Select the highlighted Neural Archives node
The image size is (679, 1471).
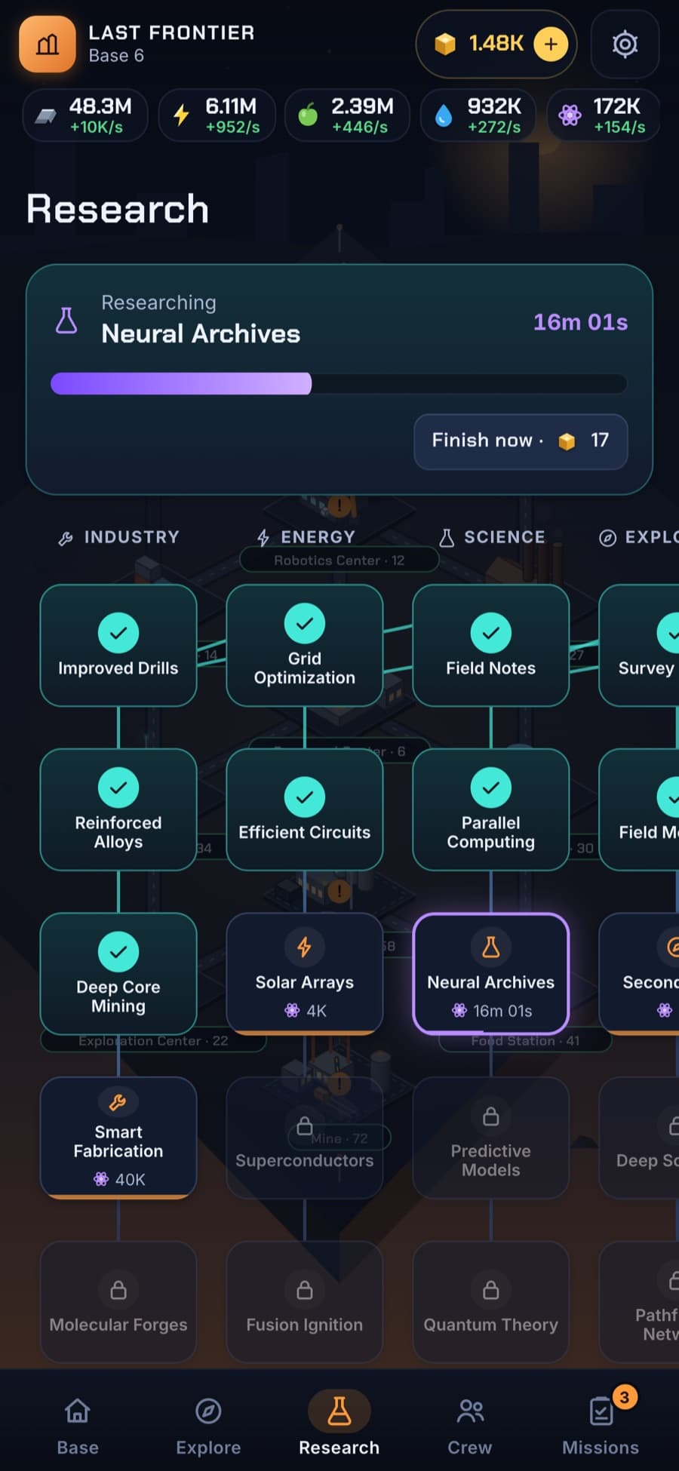coord(491,973)
